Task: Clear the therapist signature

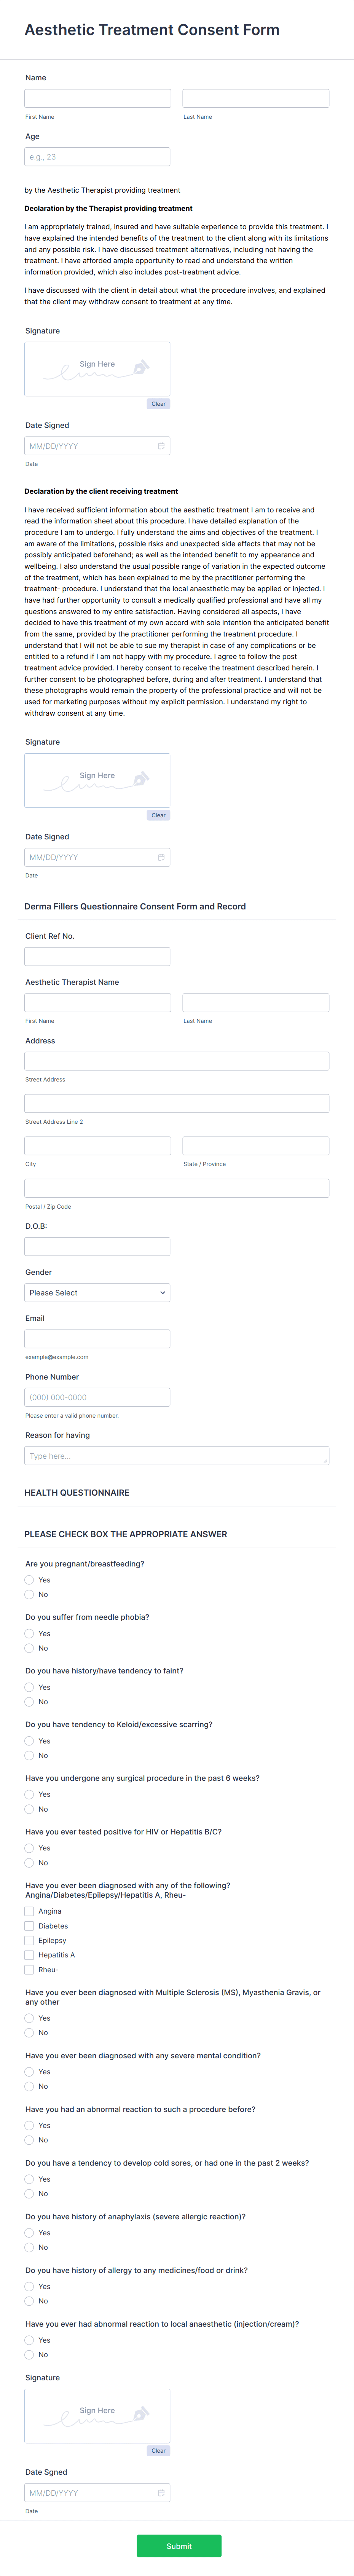Action: pos(158,404)
